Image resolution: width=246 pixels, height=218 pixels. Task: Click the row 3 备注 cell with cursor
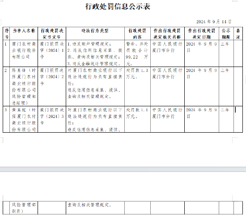(x=238, y=119)
